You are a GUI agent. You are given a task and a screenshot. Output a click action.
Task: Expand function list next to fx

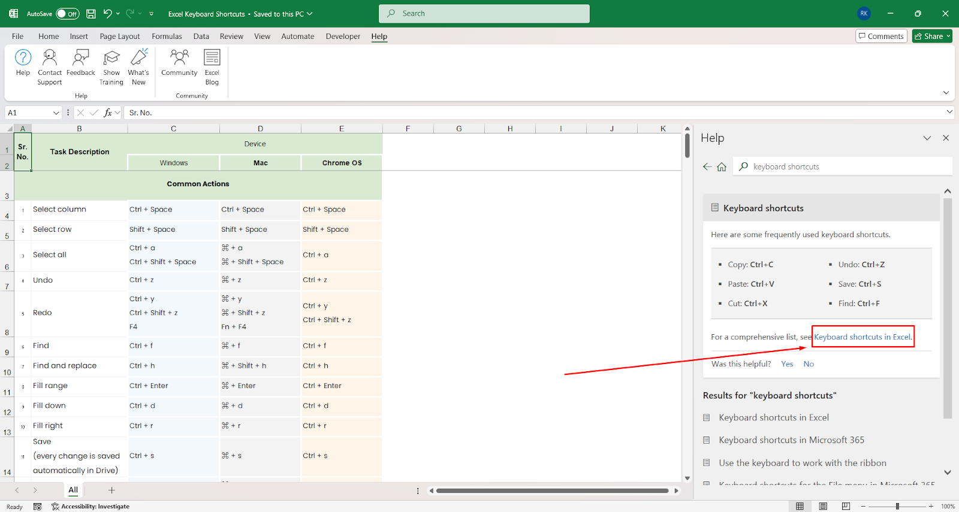117,113
